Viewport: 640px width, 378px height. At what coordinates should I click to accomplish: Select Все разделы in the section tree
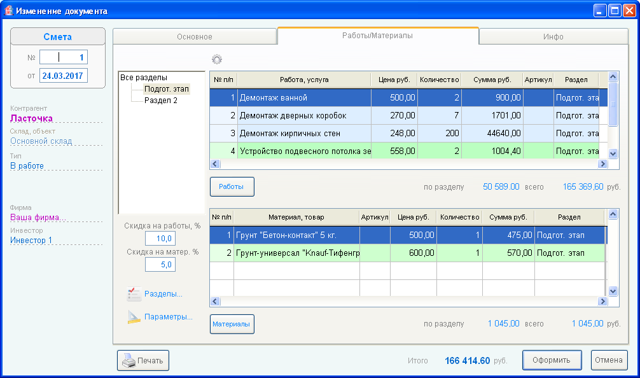pos(144,78)
